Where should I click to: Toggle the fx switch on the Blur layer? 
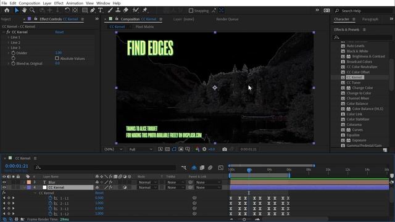point(111,183)
